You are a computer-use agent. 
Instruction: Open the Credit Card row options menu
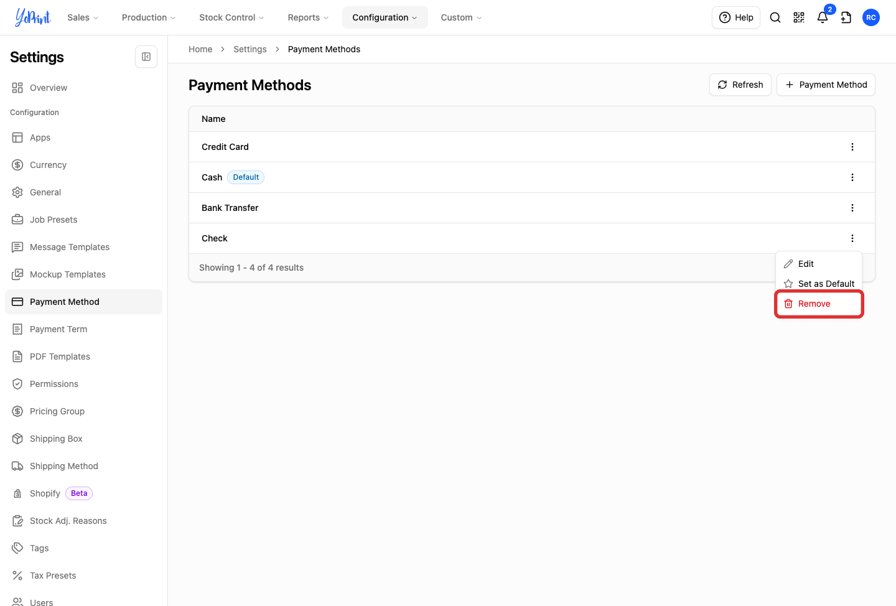point(852,147)
